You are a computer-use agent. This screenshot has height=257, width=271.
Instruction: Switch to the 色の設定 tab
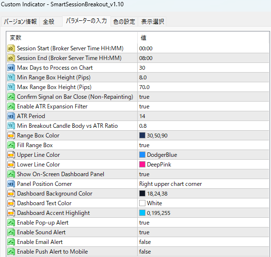coord(124,22)
